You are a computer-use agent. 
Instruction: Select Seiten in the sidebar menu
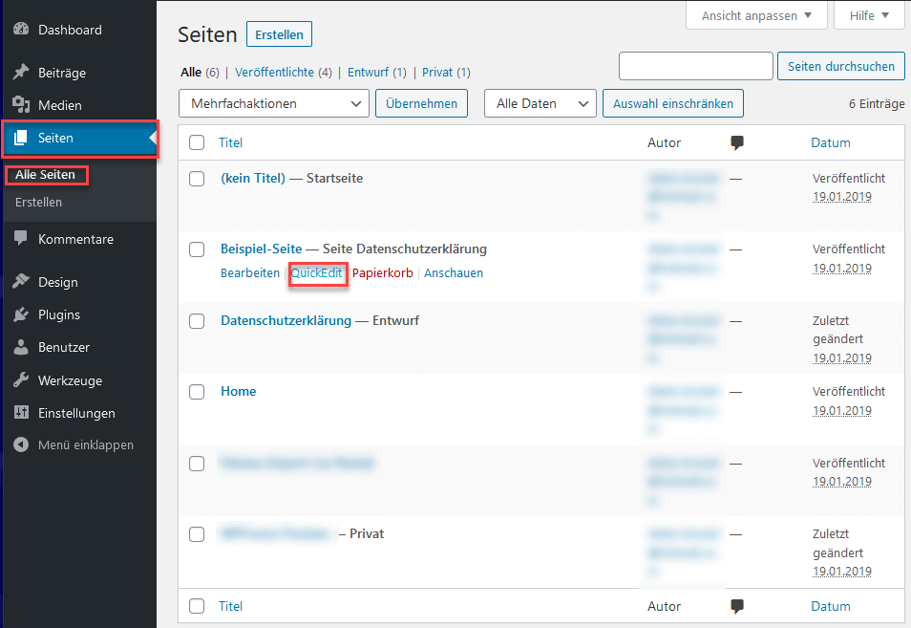tap(79, 139)
